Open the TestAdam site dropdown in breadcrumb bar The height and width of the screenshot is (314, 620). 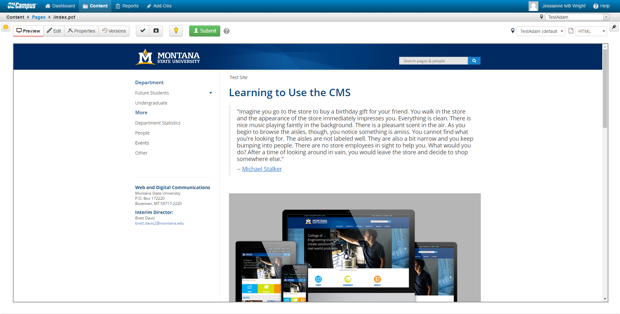tap(577, 17)
